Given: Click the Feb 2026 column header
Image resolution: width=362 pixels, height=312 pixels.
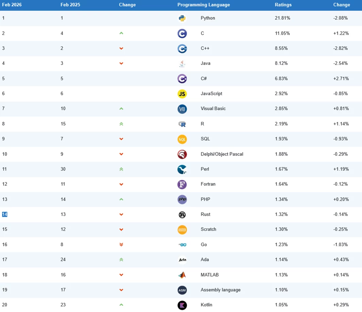Looking at the screenshot, I should (12, 5).
